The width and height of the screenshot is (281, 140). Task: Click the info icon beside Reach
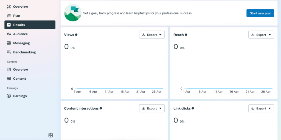186,35
